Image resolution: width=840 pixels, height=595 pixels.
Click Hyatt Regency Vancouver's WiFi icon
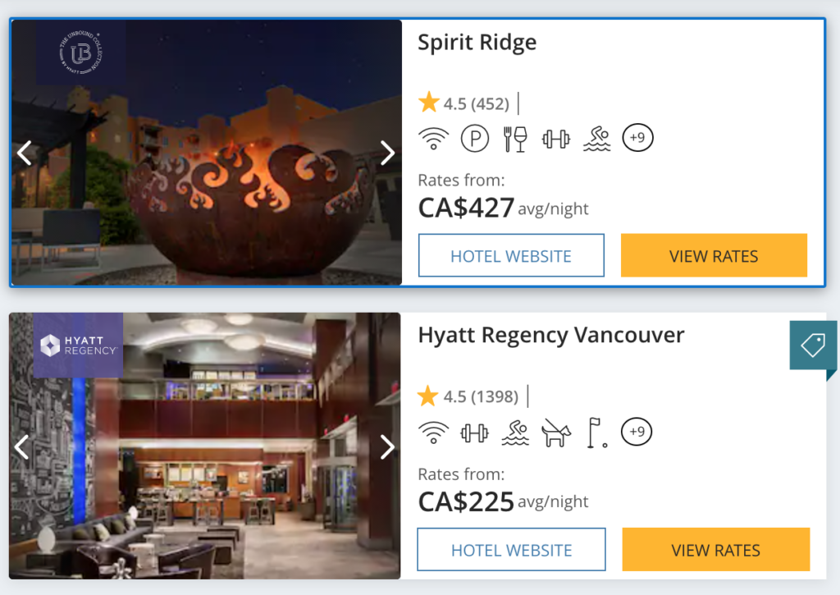[434, 433]
